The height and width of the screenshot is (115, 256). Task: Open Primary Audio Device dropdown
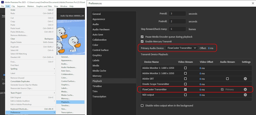click(x=182, y=48)
